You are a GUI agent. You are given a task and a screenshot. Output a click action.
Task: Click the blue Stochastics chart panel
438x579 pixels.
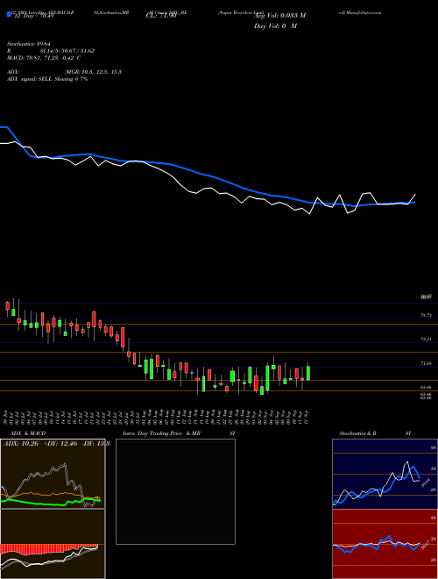(x=385, y=474)
